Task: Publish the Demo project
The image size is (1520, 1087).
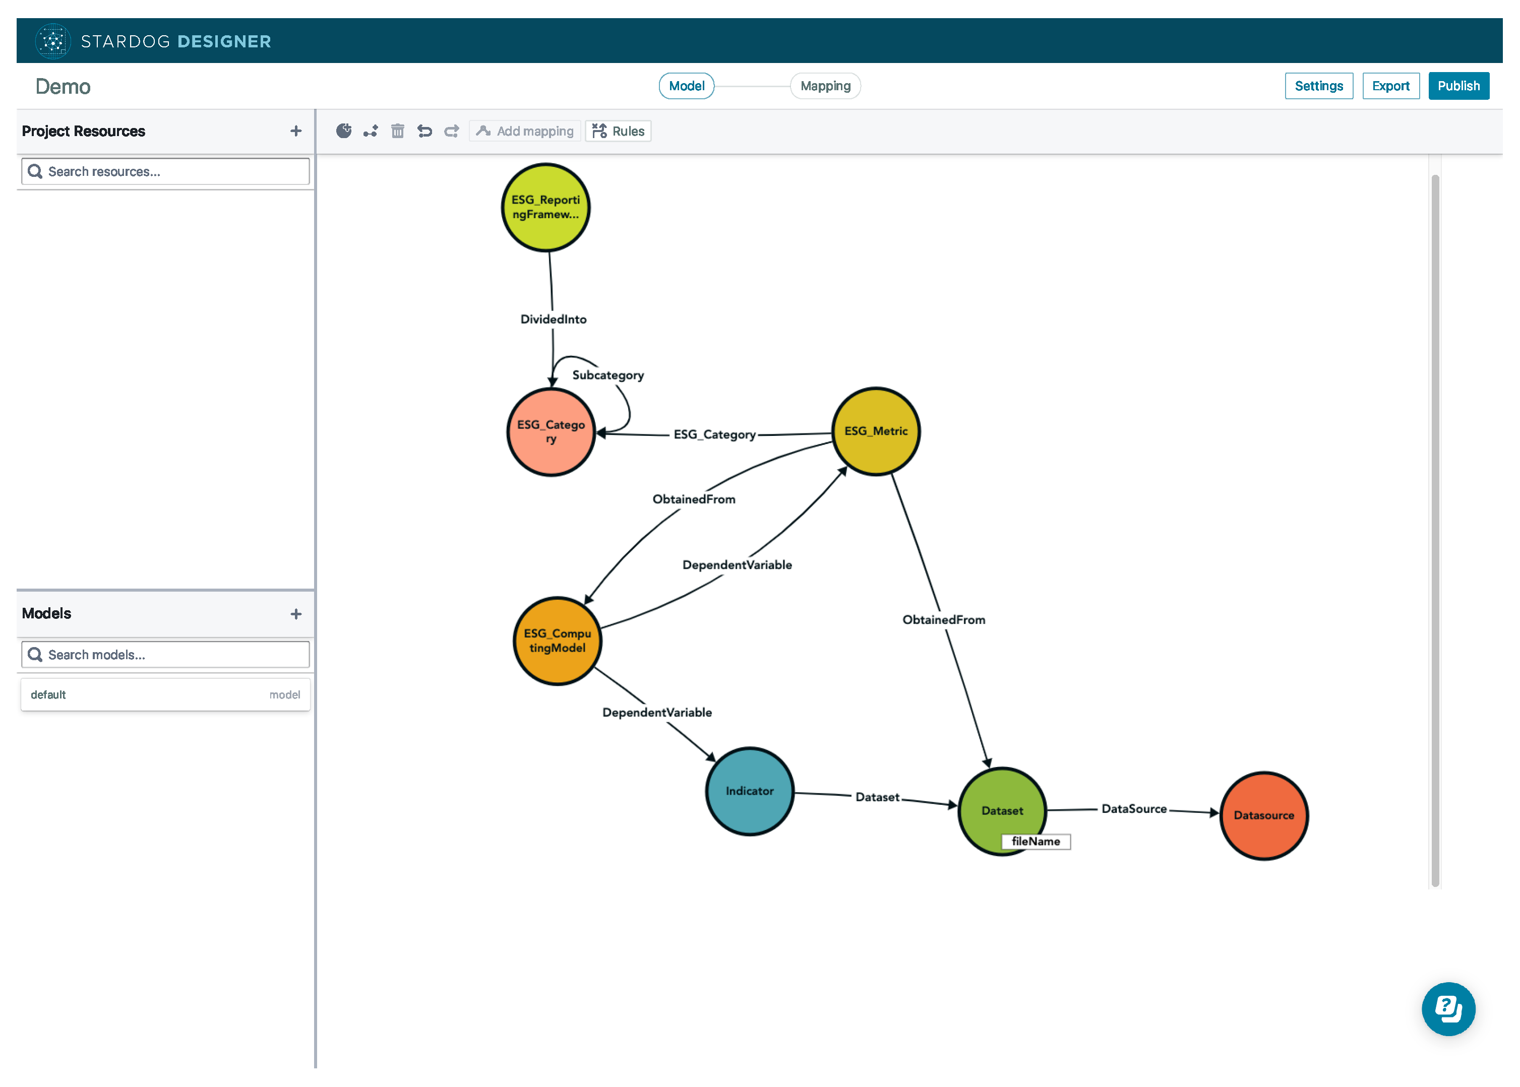Action: tap(1458, 86)
